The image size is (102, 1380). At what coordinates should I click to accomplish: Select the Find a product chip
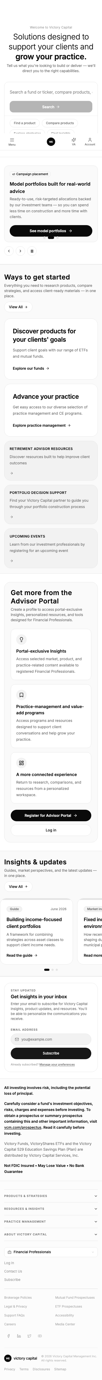coord(25,123)
